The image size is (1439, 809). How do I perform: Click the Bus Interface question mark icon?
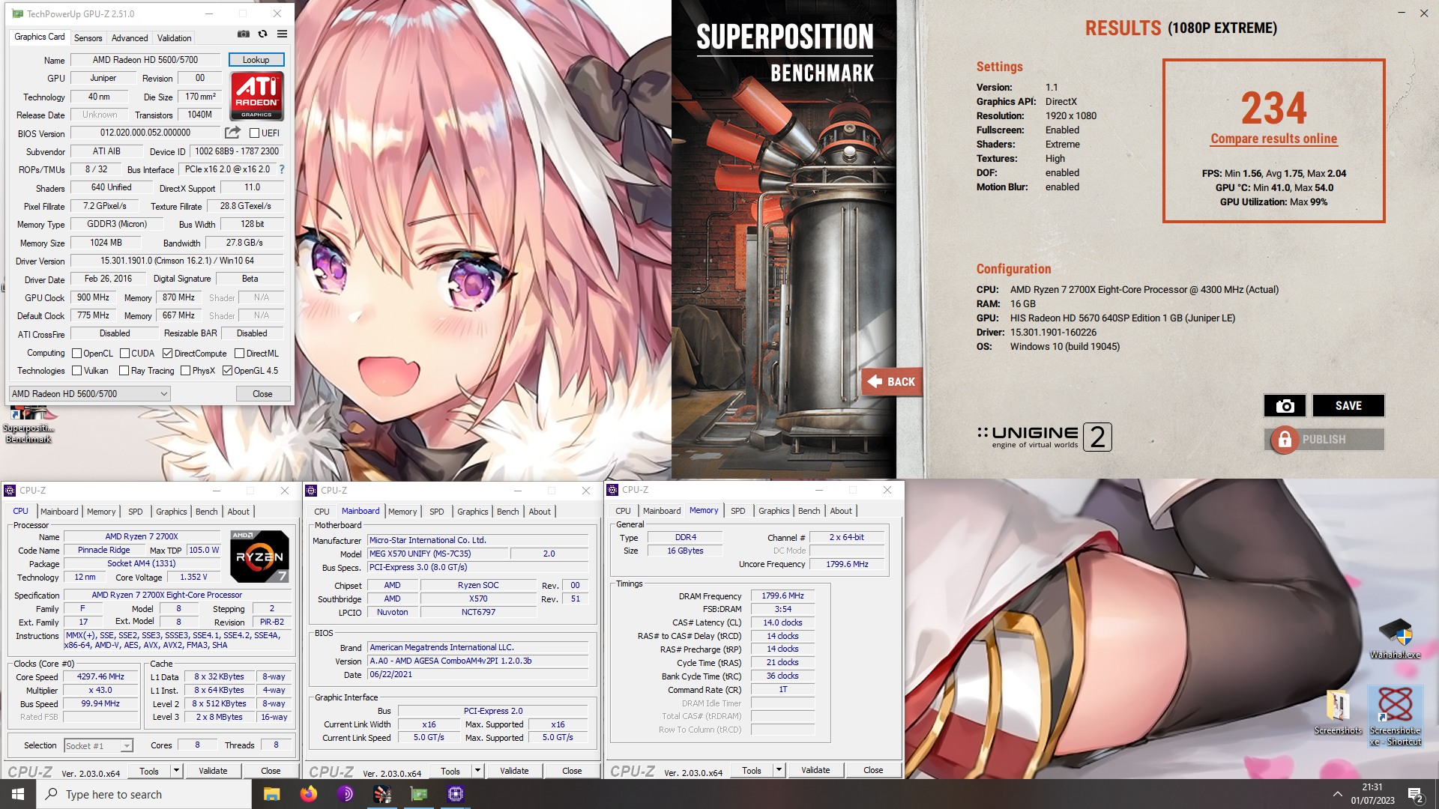(282, 169)
